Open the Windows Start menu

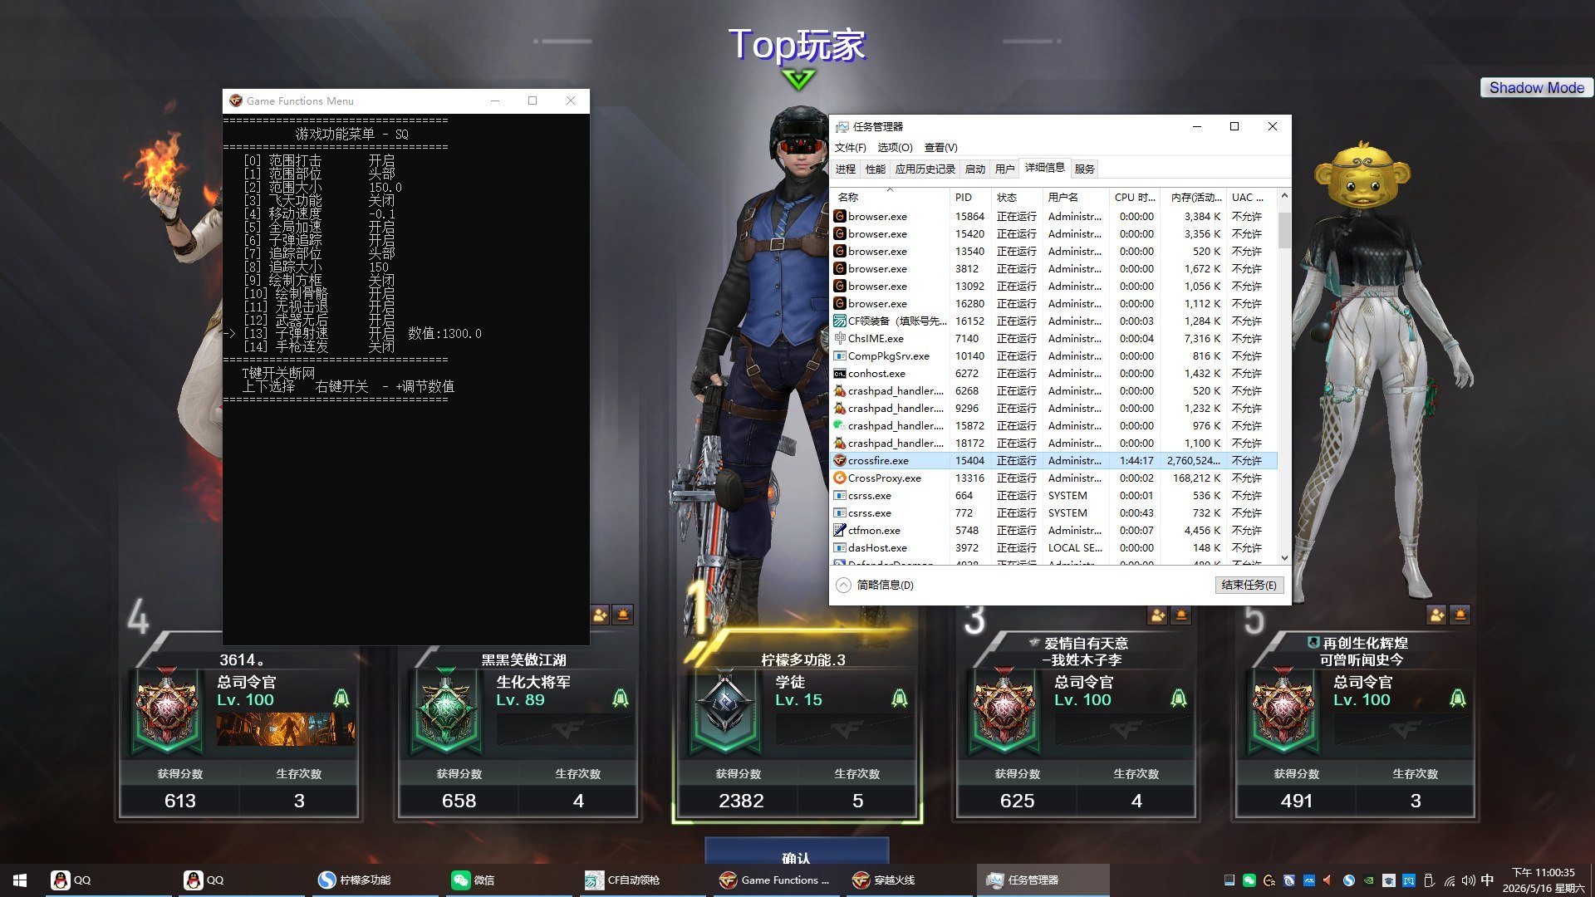coord(20,880)
